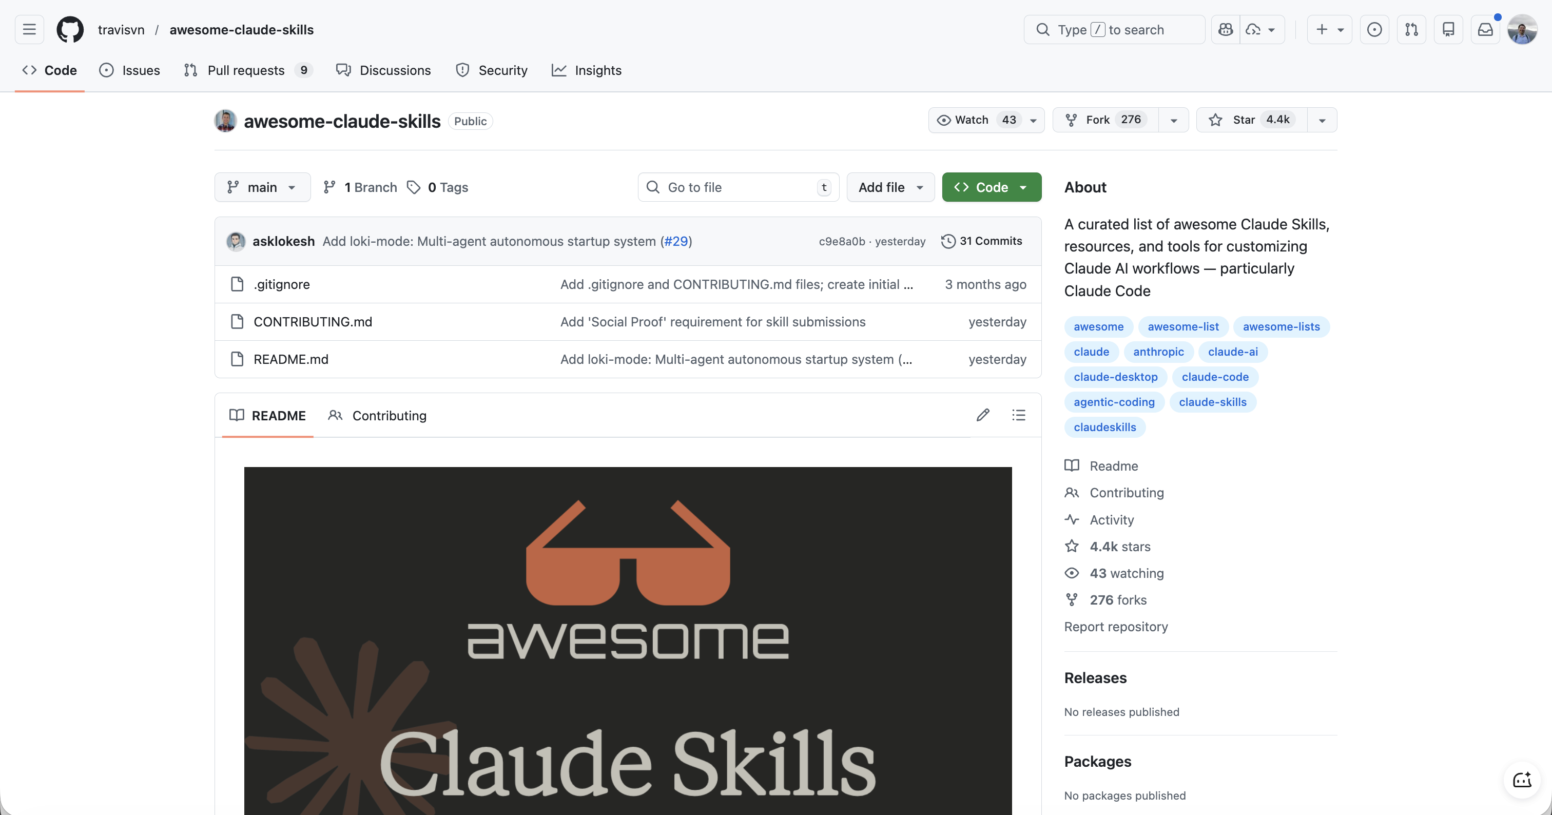
Task: Open issues icon in top header
Action: (x=1374, y=30)
